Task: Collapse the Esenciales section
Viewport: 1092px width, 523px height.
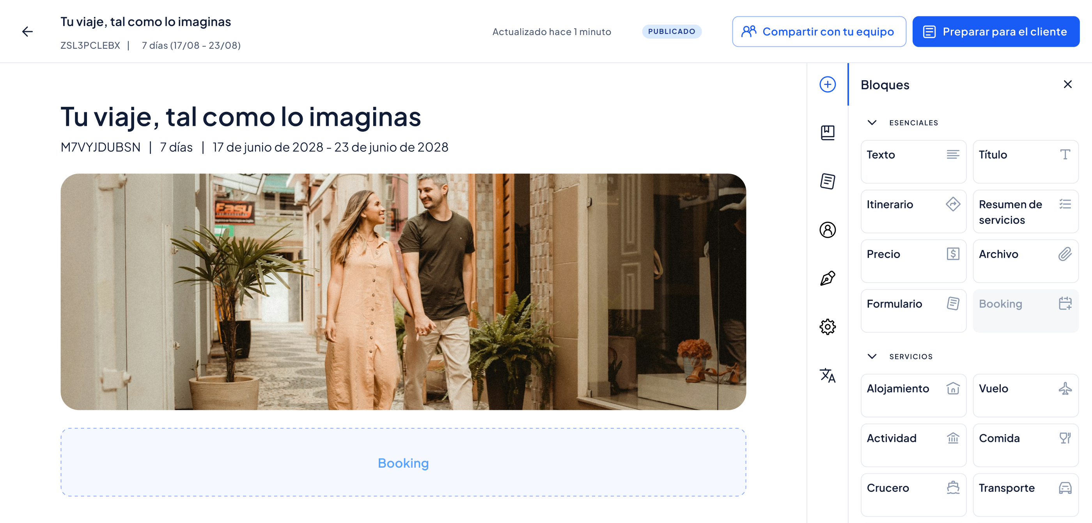Action: [872, 123]
